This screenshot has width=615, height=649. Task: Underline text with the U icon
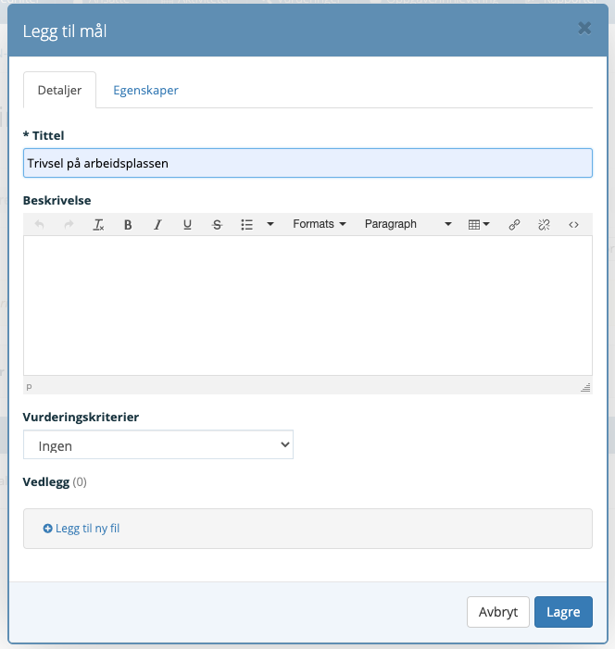coord(187,225)
